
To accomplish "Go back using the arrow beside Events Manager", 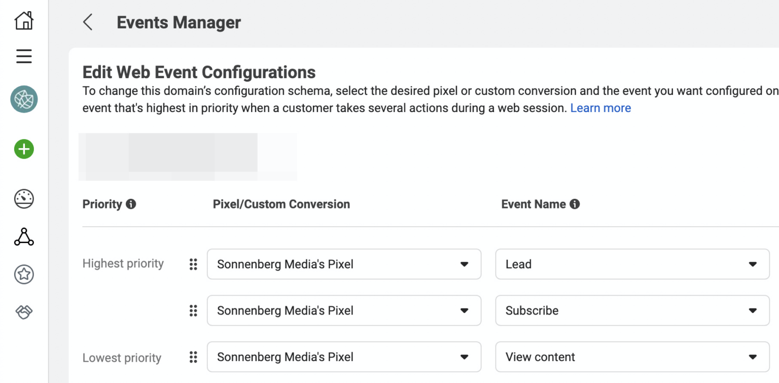I will 88,22.
